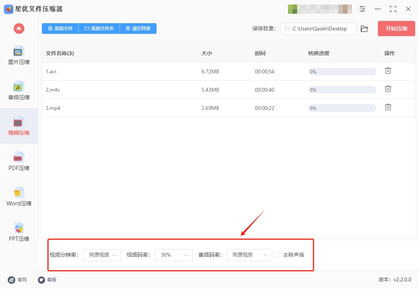Enable 去除声音 checkbox
This screenshot has height=289, width=419.
(277, 255)
